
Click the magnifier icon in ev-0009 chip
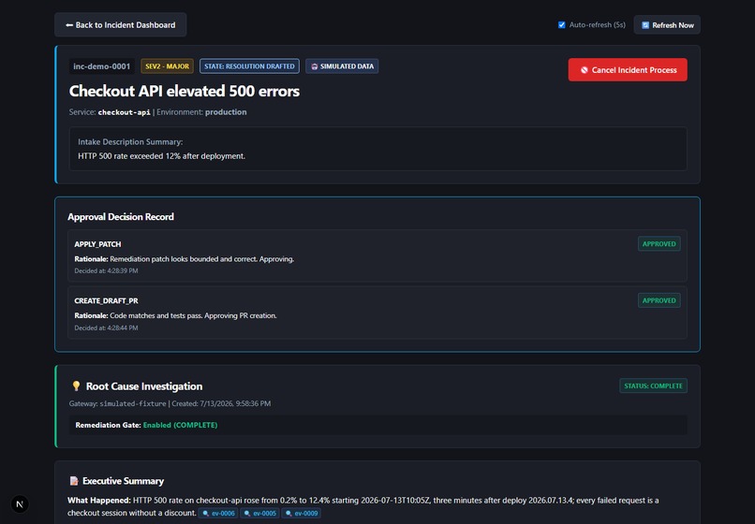pos(289,514)
